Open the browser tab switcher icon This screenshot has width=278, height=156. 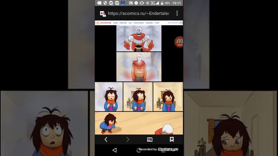[150, 140]
